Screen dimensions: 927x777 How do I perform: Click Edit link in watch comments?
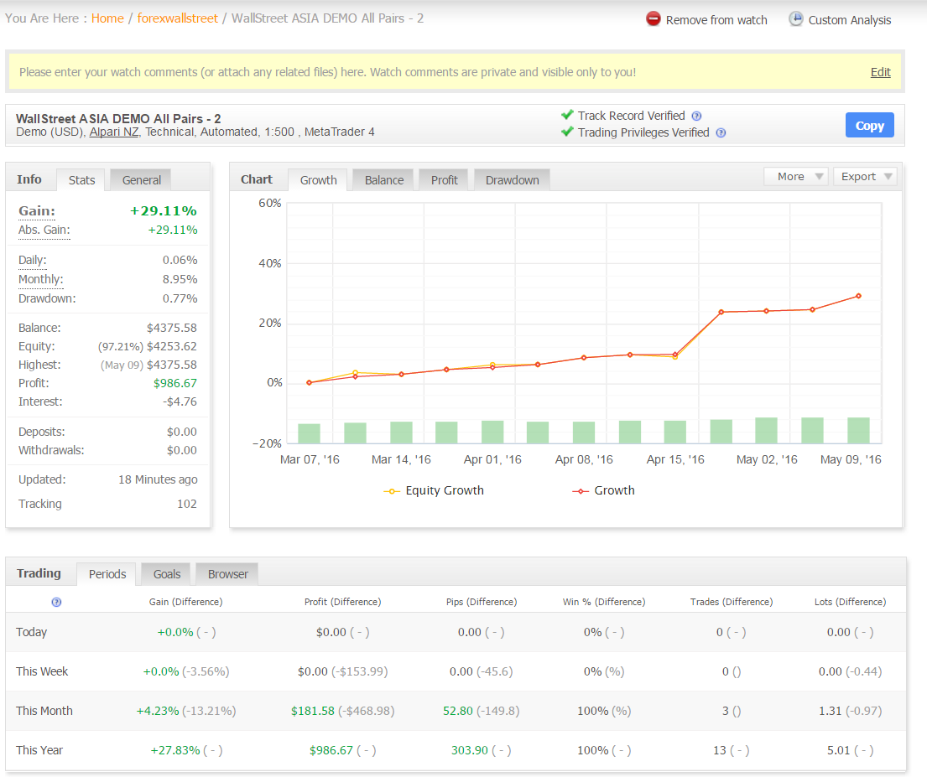[x=880, y=72]
